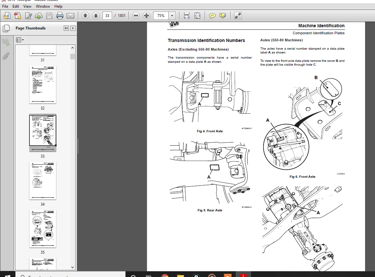This screenshot has width=375, height=277.
Task: Collapse the thumbnails panel with double arrow
Action: pyautogui.click(x=66, y=28)
